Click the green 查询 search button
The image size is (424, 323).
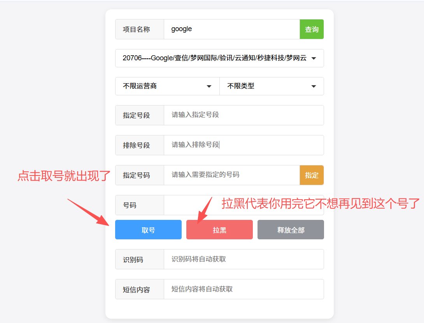[311, 29]
